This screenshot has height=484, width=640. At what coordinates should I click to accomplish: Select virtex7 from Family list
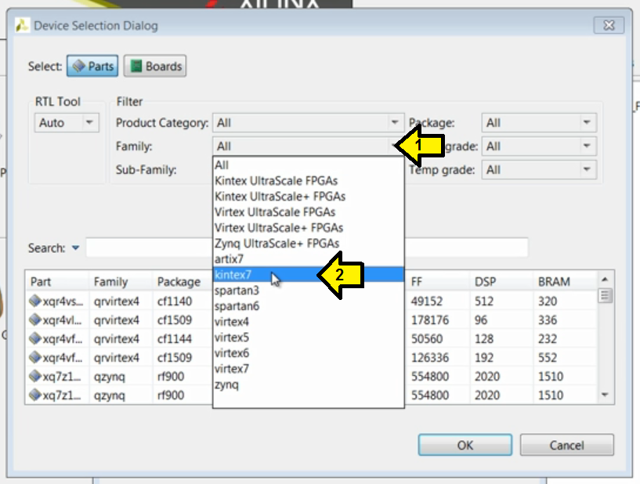pos(308,369)
